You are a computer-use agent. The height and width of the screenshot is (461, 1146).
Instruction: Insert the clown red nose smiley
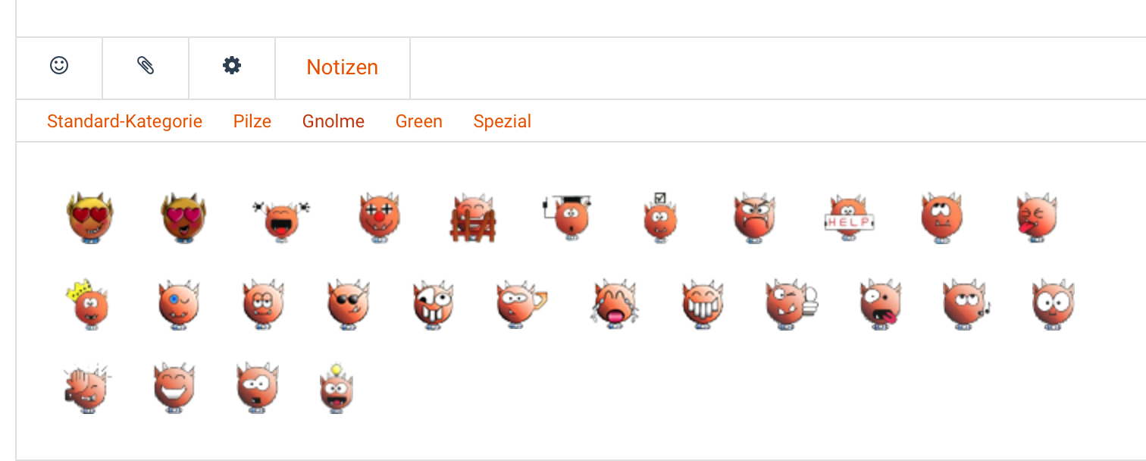[379, 217]
